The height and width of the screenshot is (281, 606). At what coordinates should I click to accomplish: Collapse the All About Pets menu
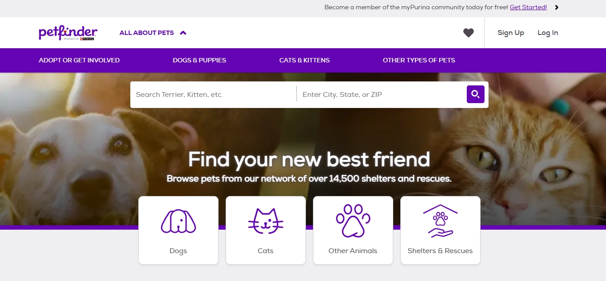[x=147, y=33]
